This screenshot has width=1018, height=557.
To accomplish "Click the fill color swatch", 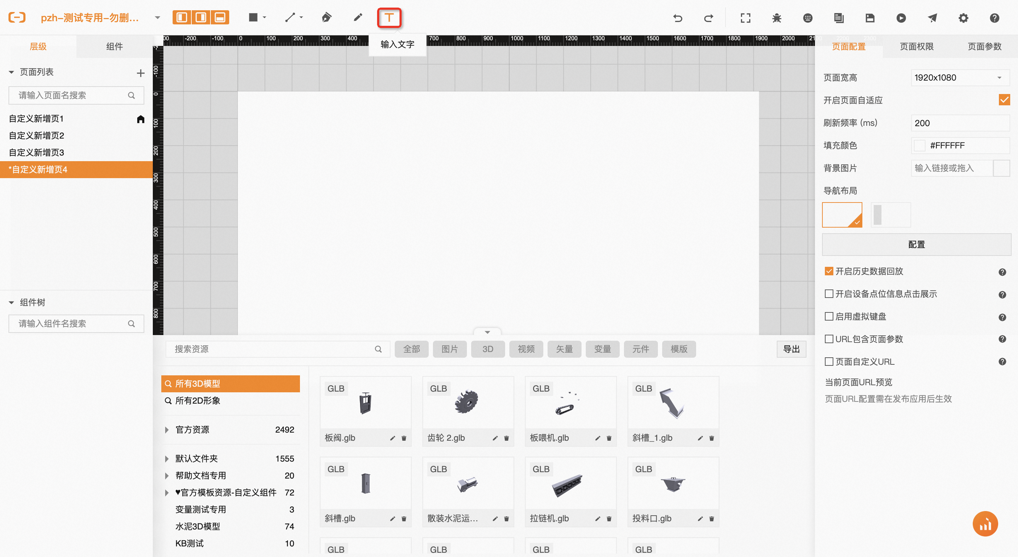I will point(919,146).
